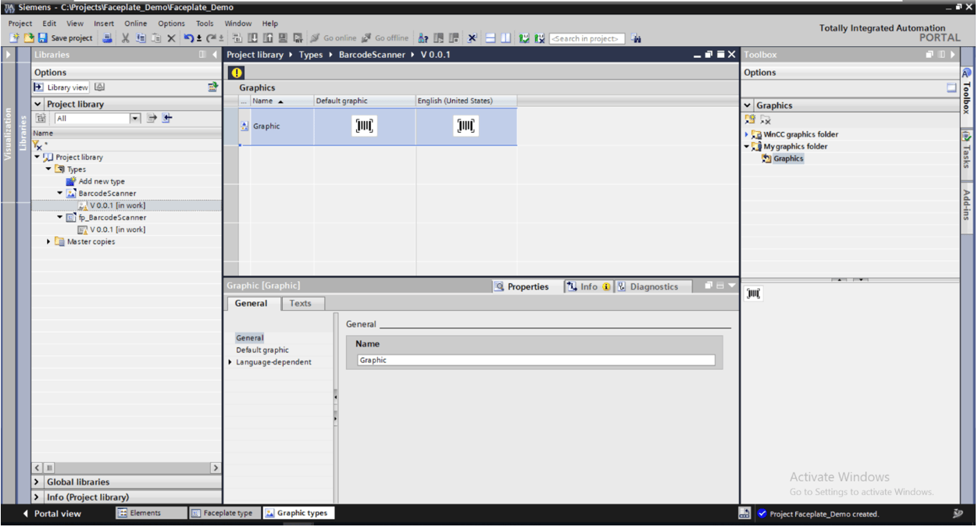Sort by the Name column header
The height and width of the screenshot is (527, 978).
point(282,101)
